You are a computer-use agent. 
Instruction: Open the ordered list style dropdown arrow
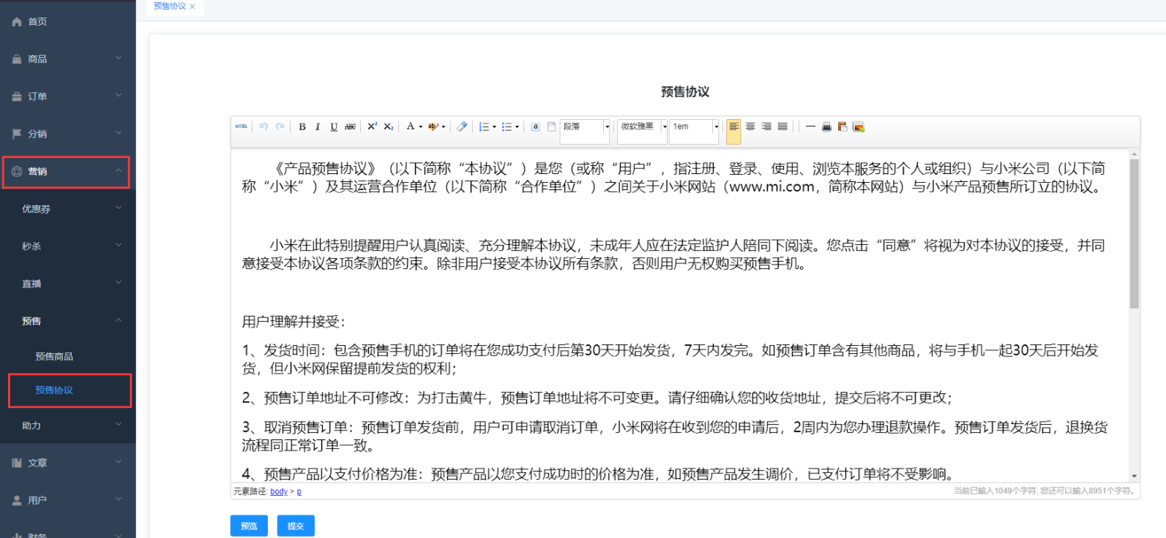[x=494, y=126]
